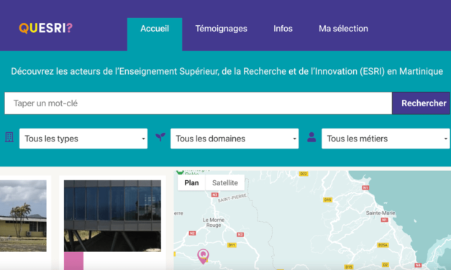Click the building icon beside types filter
The image size is (451, 270).
[x=9, y=137]
